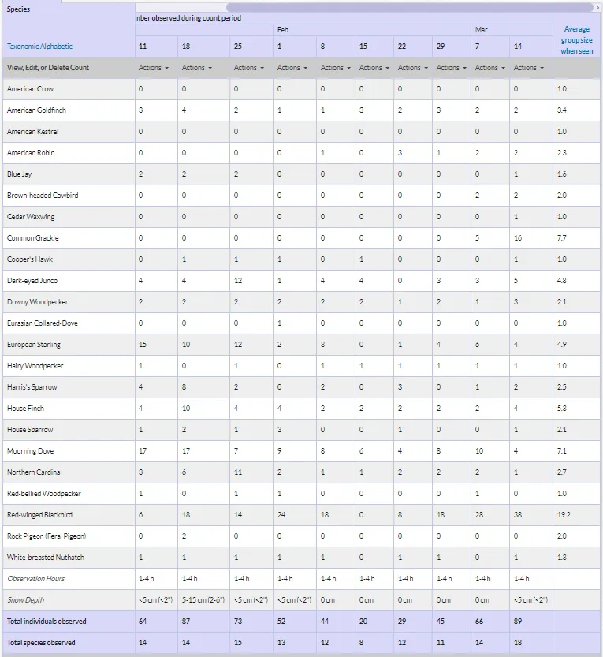The image size is (603, 657).
Task: Click Average group size when seen link
Action: (577, 40)
